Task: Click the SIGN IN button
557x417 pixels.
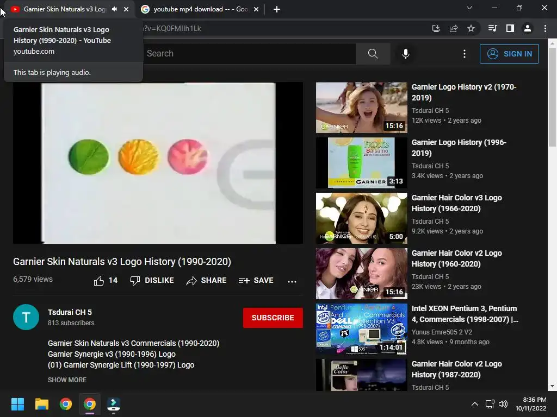Action: [509, 54]
